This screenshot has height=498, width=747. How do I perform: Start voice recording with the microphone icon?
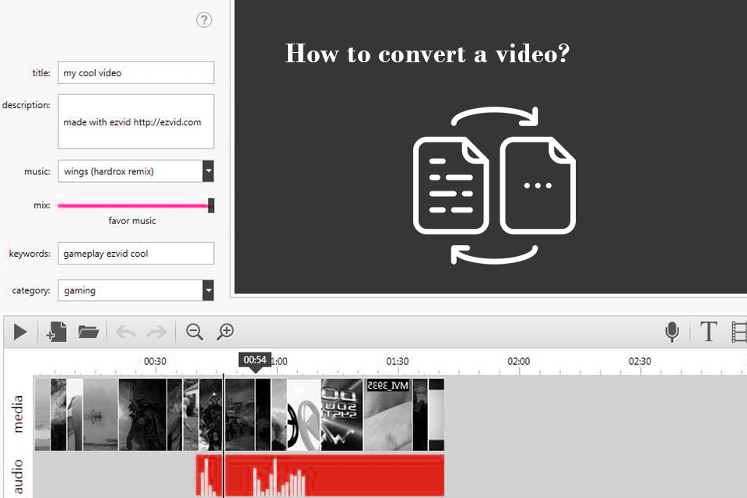(672, 331)
